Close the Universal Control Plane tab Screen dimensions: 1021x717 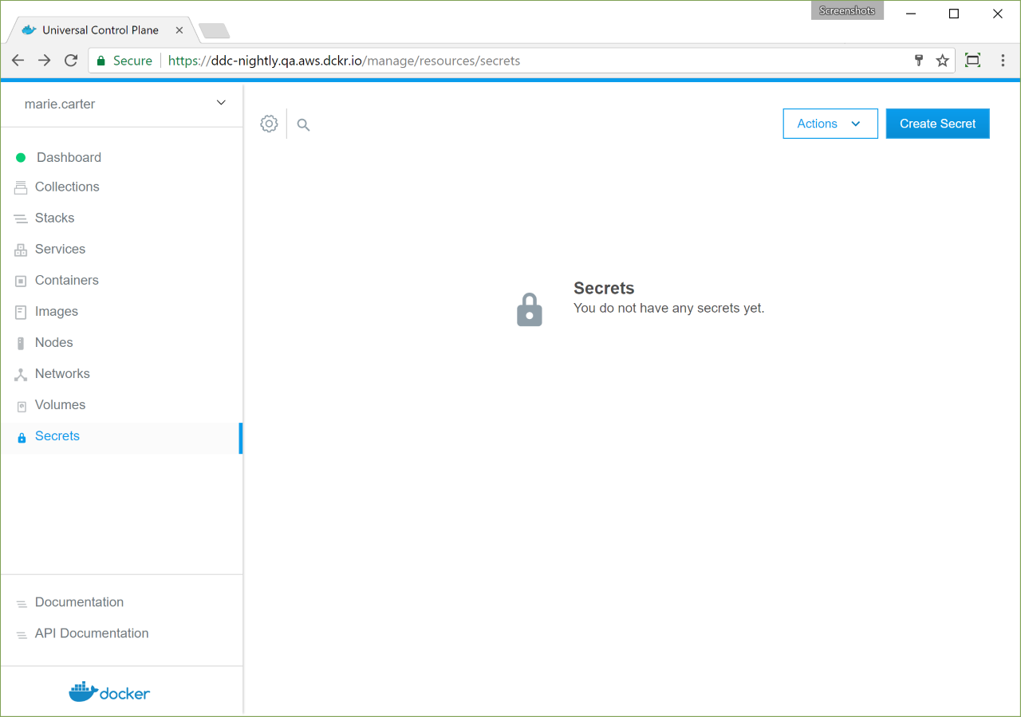179,30
